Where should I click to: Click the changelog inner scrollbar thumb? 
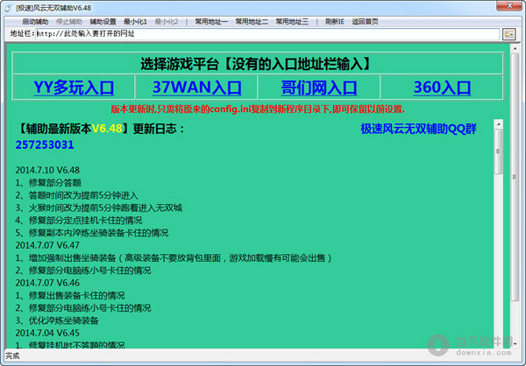point(499,151)
